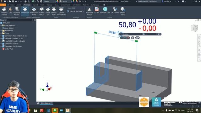Click the shopping cart icon

(178, 1)
